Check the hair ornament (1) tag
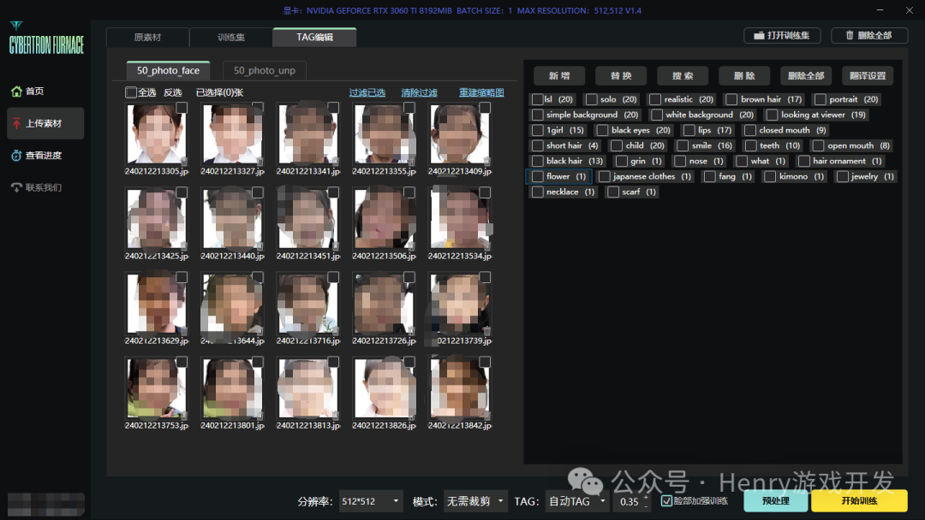The width and height of the screenshot is (925, 520). [803, 161]
